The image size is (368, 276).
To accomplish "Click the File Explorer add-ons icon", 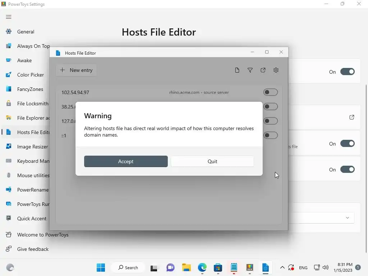I will point(9,118).
